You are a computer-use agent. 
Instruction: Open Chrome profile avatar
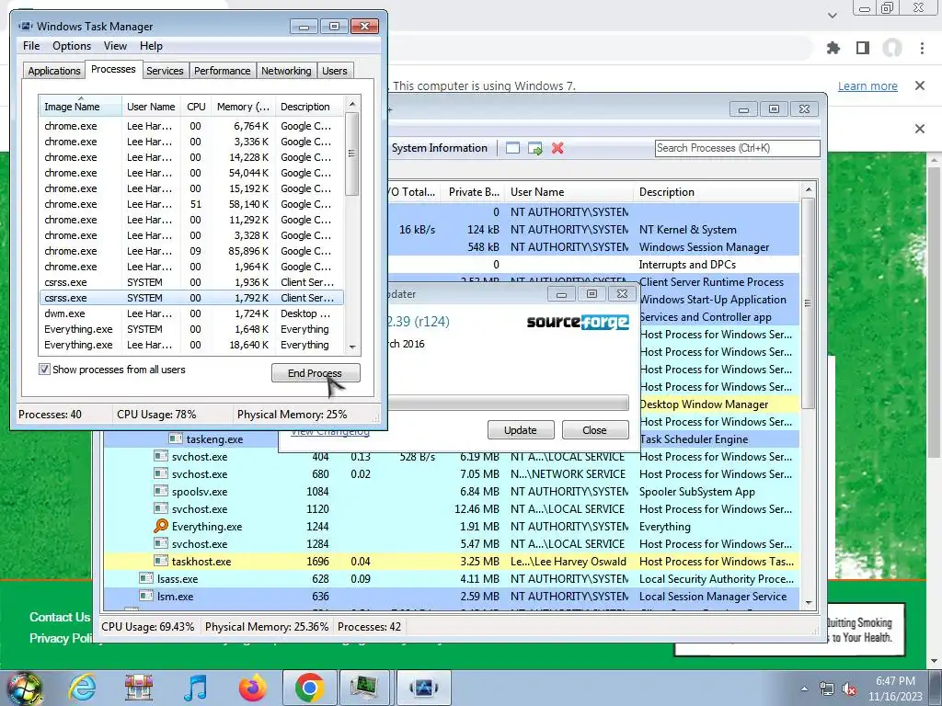[x=892, y=48]
